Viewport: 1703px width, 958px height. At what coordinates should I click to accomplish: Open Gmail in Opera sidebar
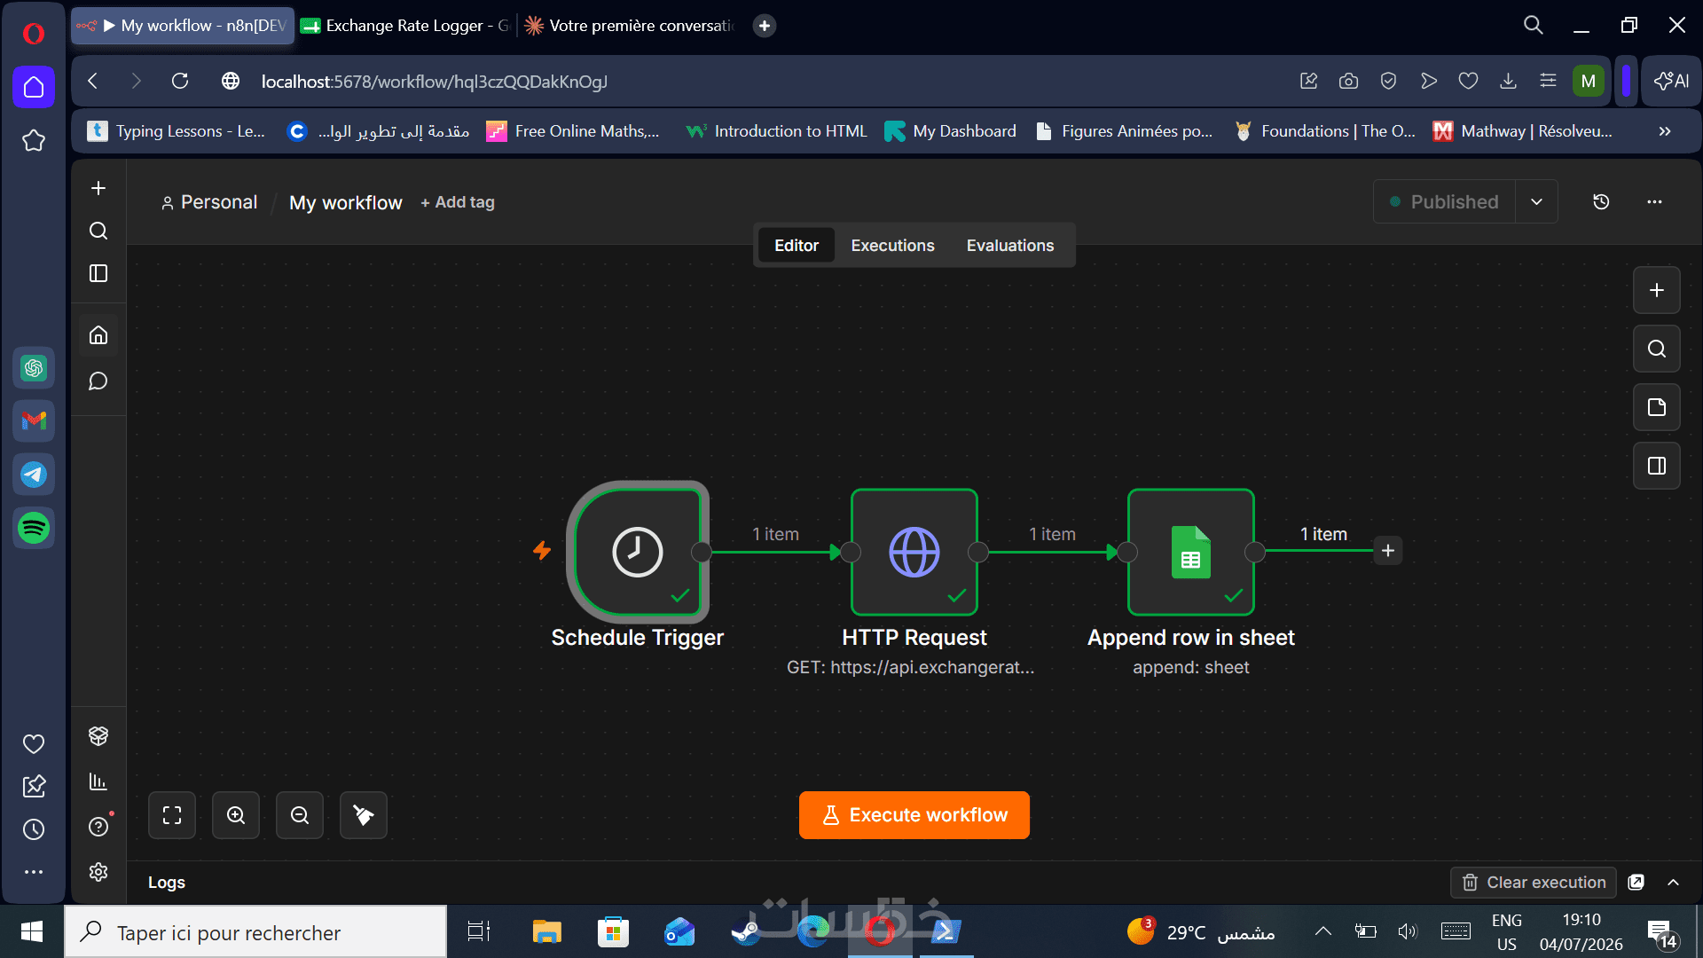[34, 420]
